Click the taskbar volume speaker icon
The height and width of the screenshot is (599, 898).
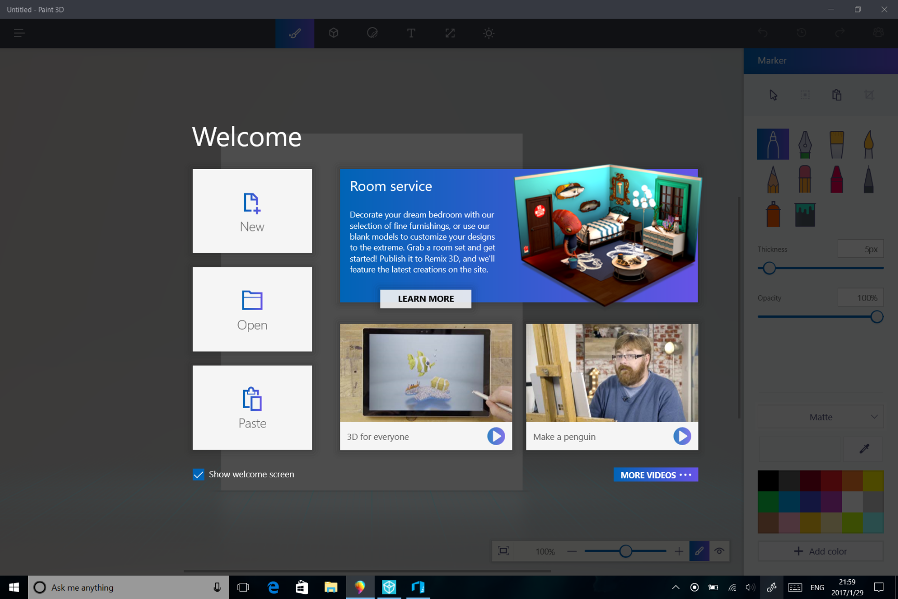(x=750, y=587)
